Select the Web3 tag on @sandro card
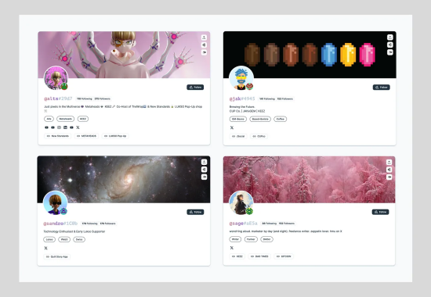This screenshot has width=431, height=297. [x=64, y=239]
